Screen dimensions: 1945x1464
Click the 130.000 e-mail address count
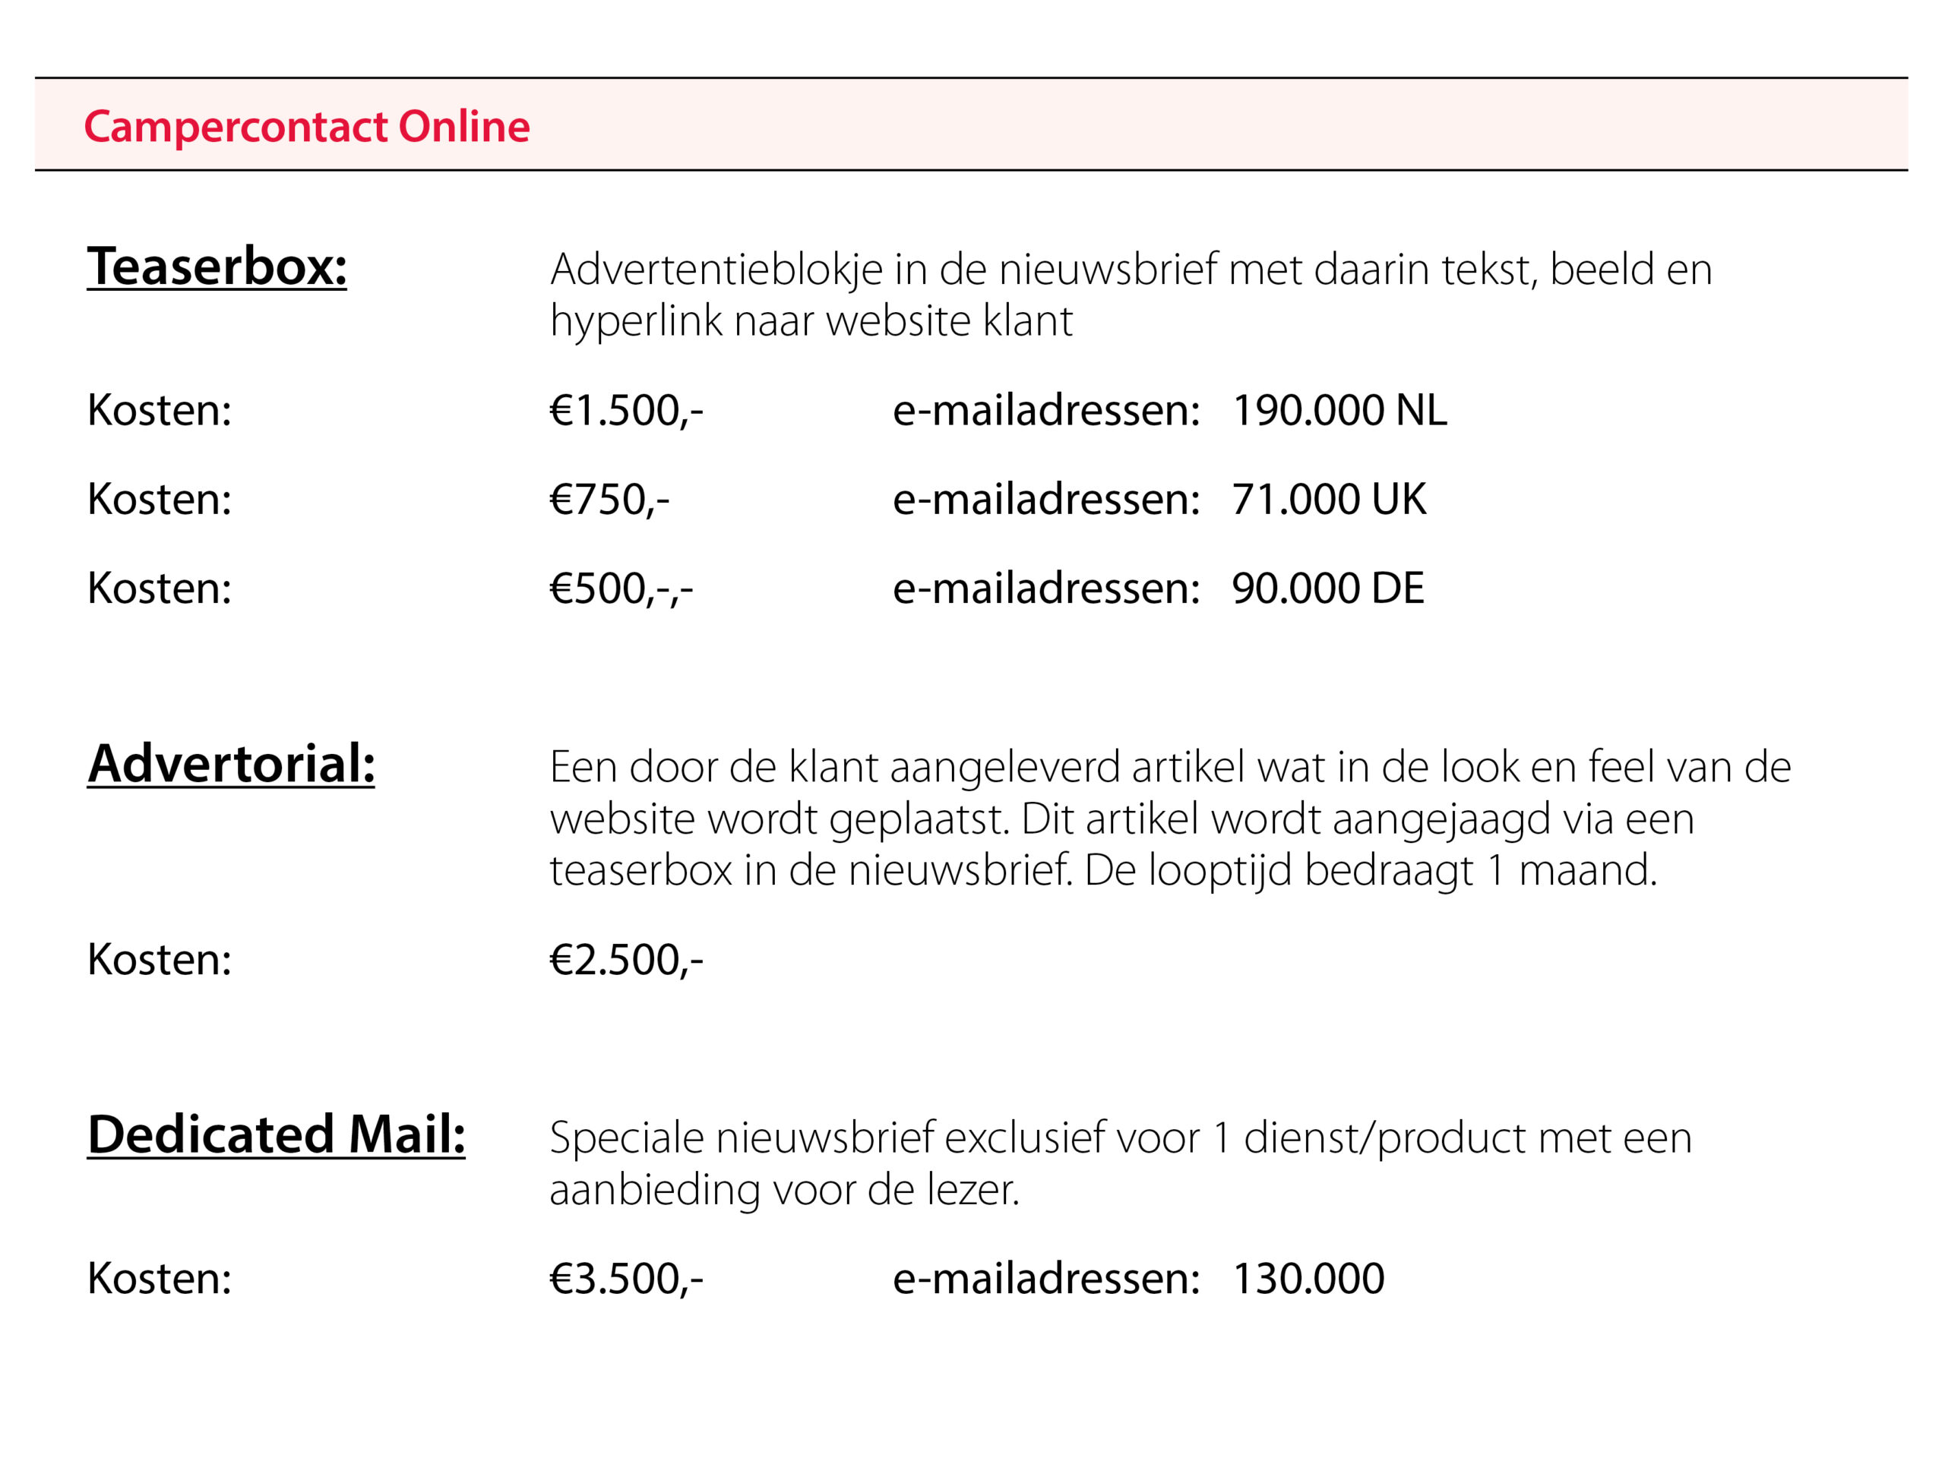(1308, 1278)
